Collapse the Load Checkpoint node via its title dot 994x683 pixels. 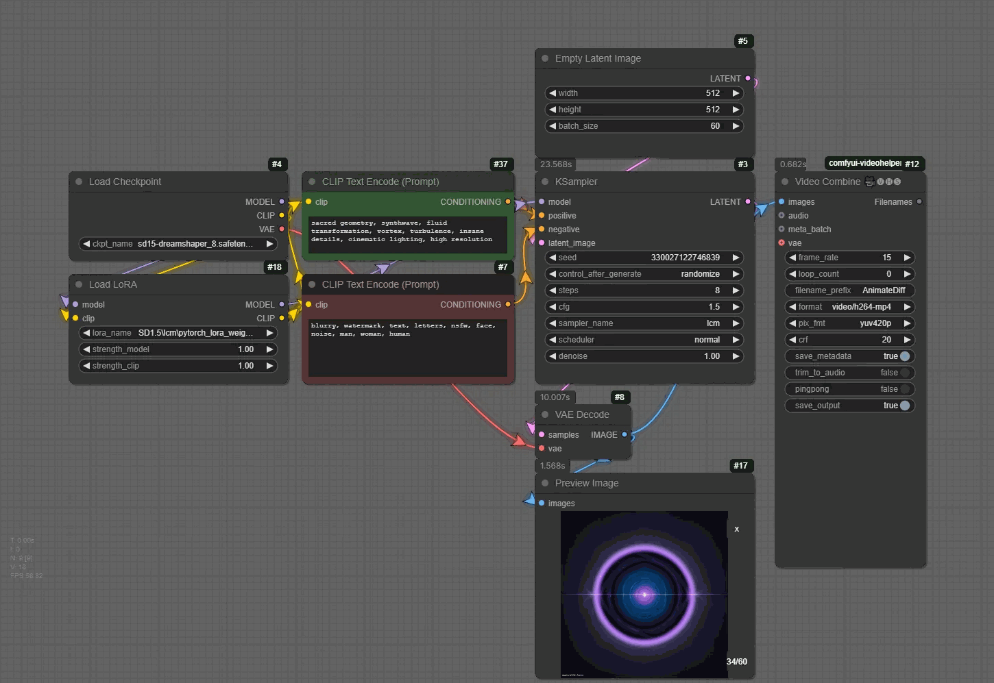[79, 182]
